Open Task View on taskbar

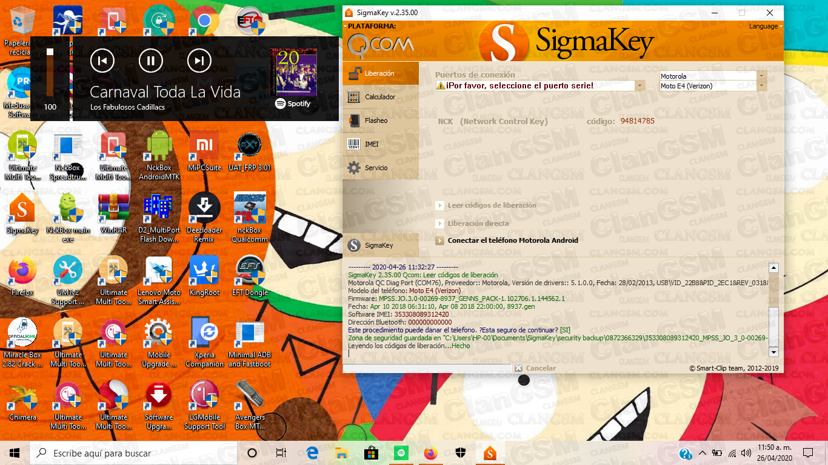pyautogui.click(x=281, y=453)
